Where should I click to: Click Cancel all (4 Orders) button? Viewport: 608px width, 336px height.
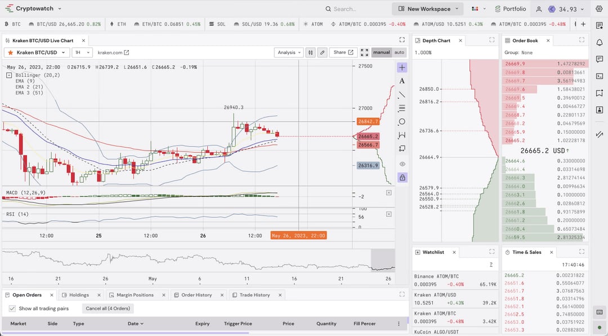click(108, 308)
